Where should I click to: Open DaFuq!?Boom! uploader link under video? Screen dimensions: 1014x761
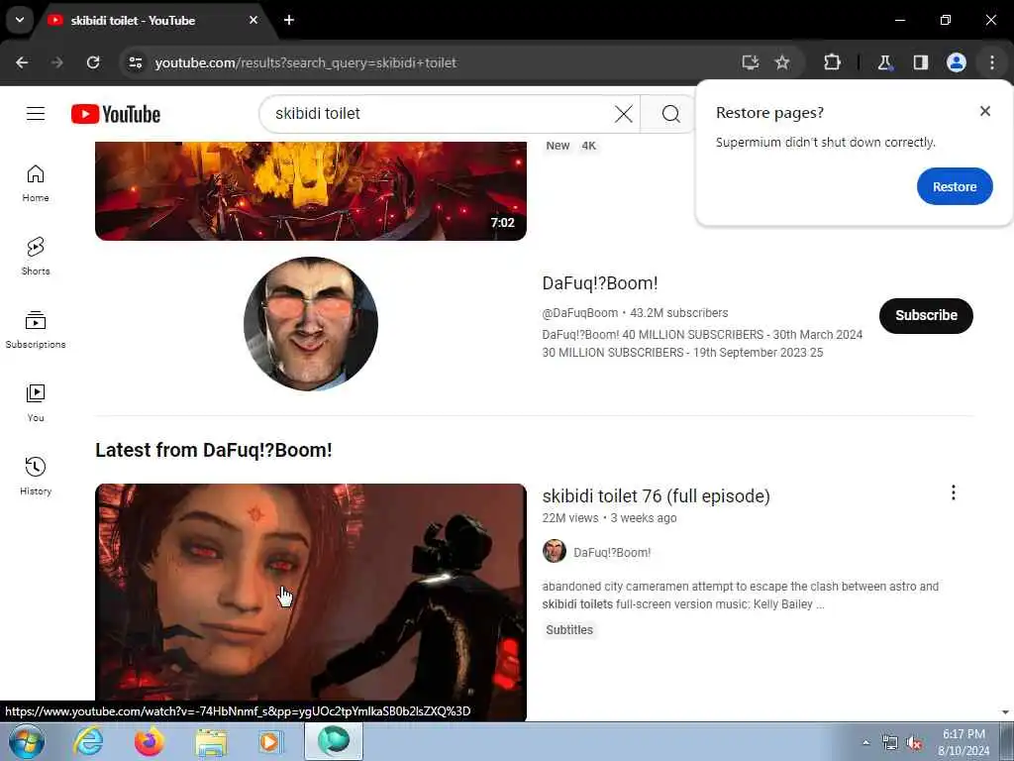click(612, 553)
